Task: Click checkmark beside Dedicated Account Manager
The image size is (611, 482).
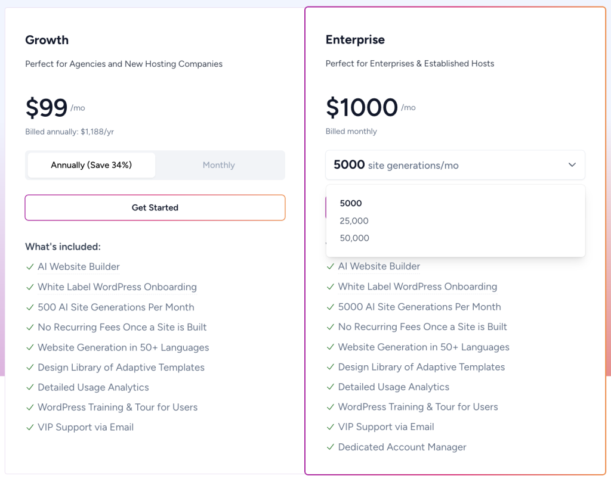Action: point(331,447)
